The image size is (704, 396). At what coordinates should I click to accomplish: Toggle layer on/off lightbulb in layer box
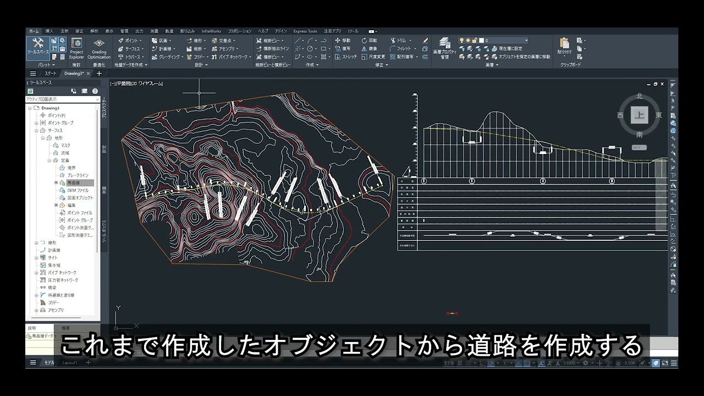click(x=462, y=41)
